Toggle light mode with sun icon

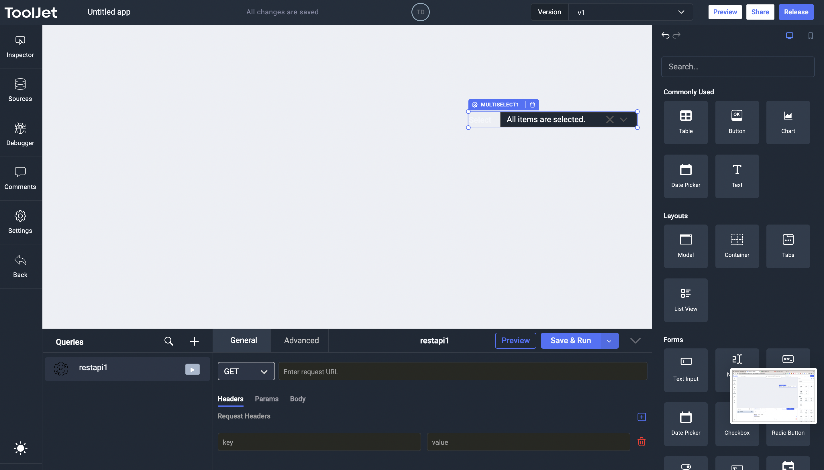coord(20,448)
